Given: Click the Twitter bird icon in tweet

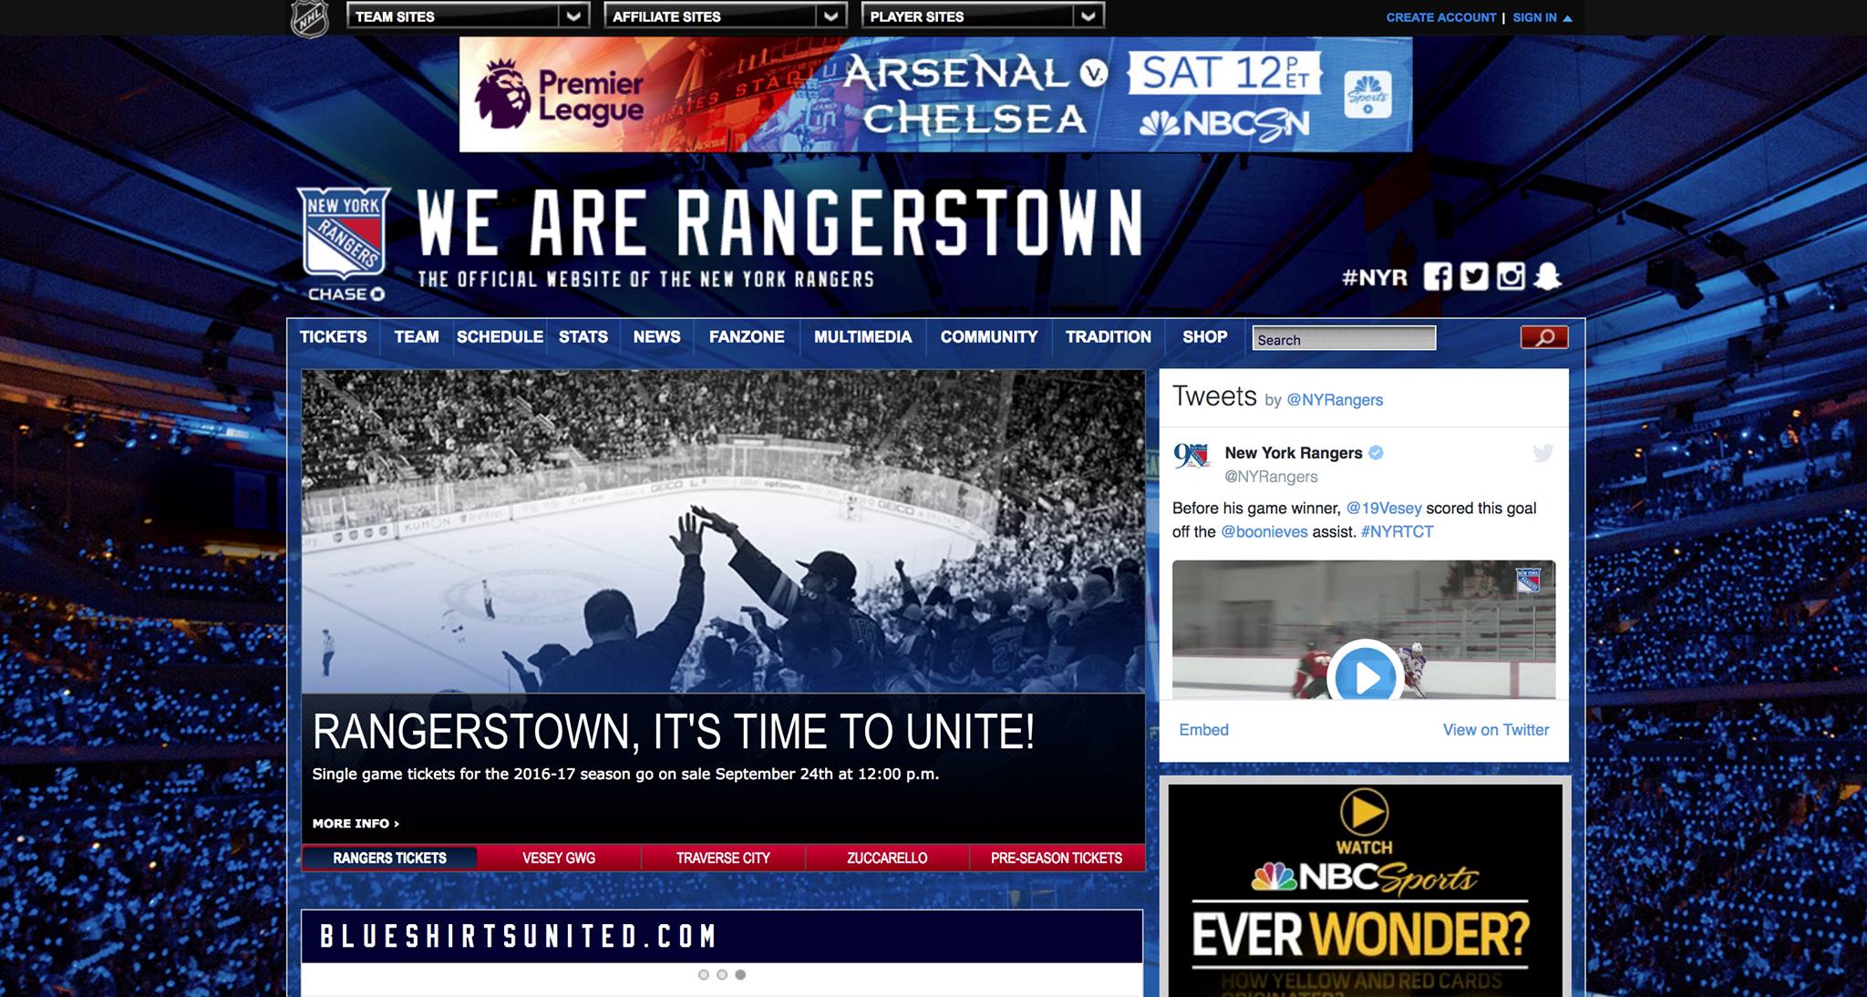Looking at the screenshot, I should coord(1543,453).
